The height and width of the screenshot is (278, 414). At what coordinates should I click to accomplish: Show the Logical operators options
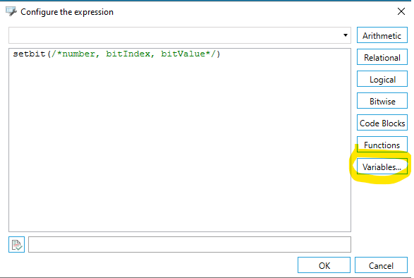coord(382,79)
